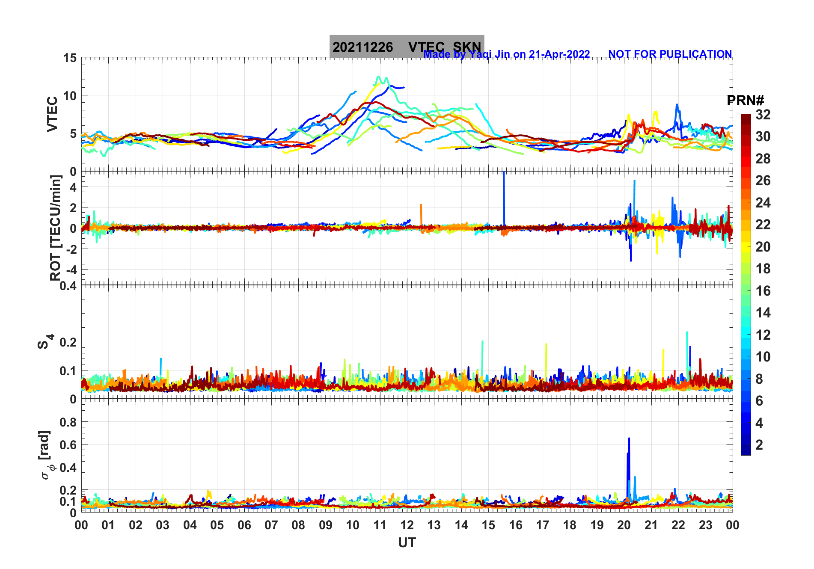Click the "UT" x-axis label
Viewport: 814px width, 569px height.
pos(407,543)
